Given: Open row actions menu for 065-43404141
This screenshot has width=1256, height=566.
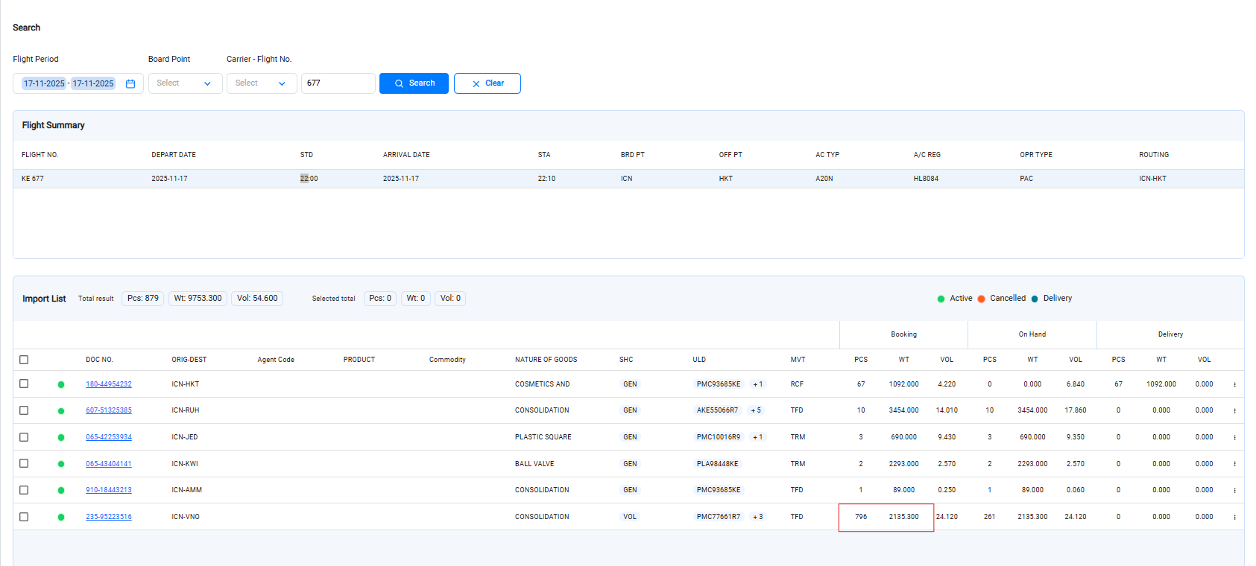Looking at the screenshot, I should tap(1234, 464).
